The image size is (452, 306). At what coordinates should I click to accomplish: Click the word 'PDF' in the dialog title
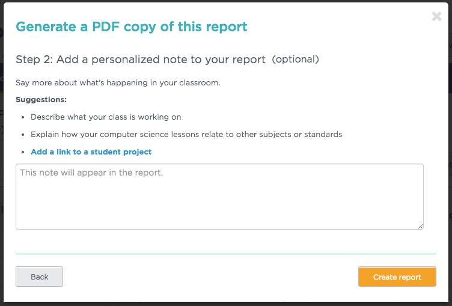click(106, 27)
